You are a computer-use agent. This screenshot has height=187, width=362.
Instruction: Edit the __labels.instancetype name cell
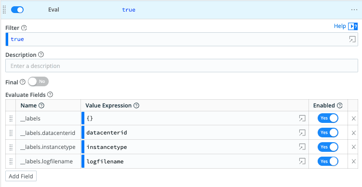[48, 147]
